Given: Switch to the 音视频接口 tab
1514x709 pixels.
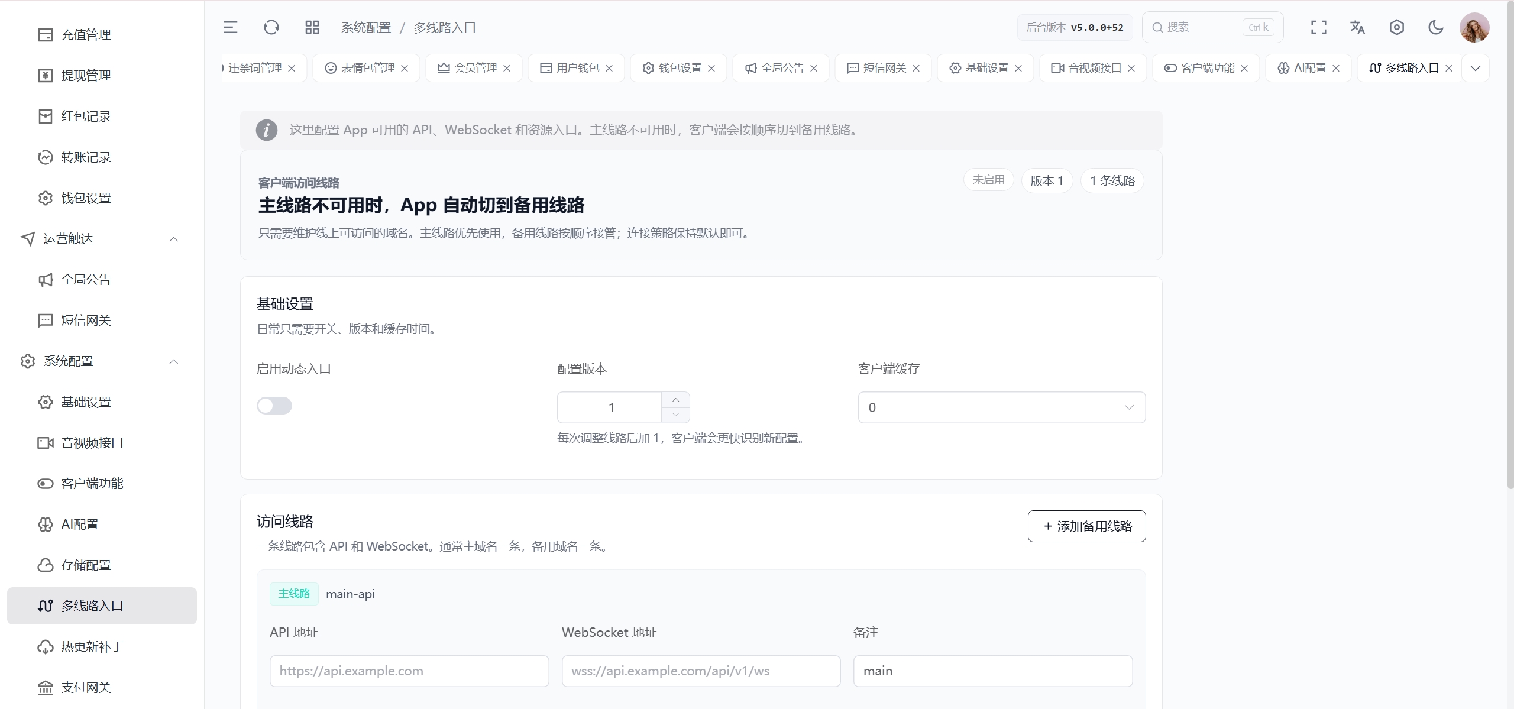Looking at the screenshot, I should (1094, 68).
